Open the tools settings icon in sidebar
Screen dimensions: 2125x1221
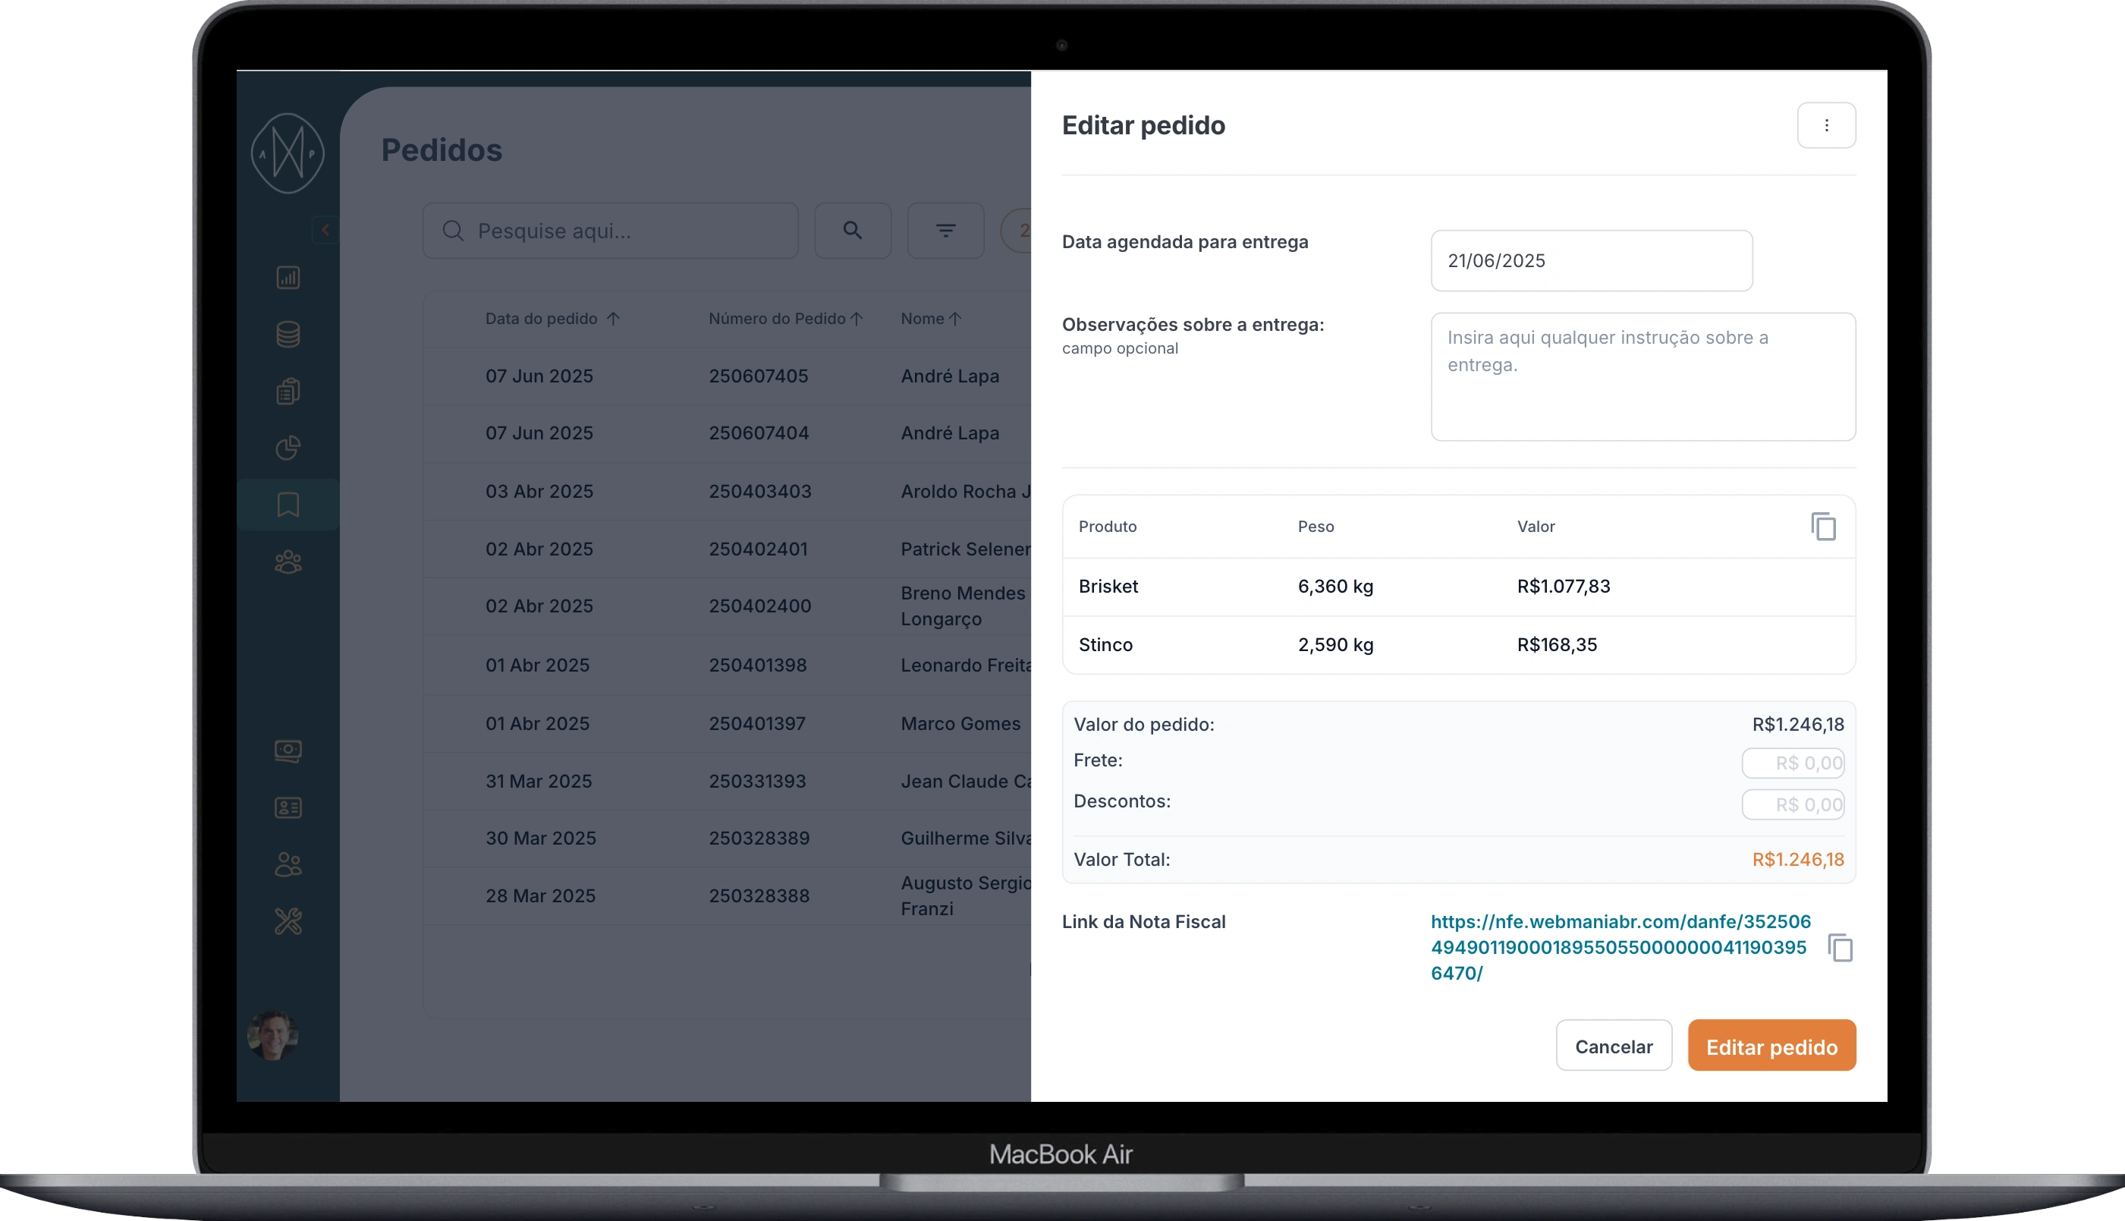(288, 920)
